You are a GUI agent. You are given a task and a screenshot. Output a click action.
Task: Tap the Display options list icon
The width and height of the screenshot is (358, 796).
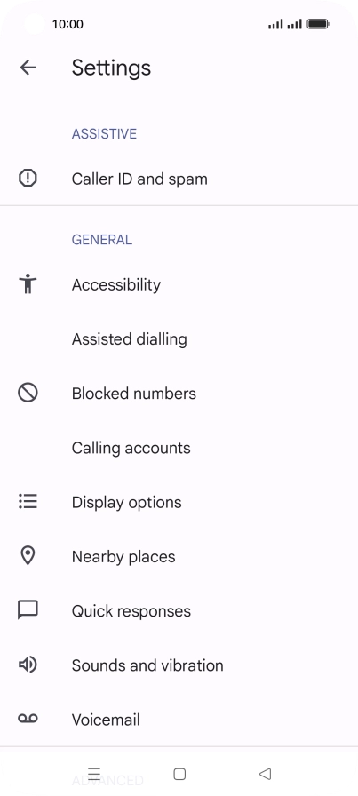28,501
